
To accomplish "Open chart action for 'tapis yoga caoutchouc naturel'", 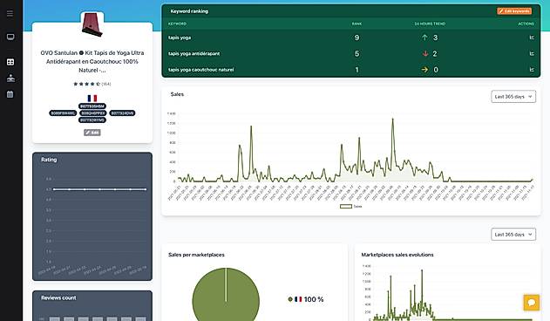I will [x=532, y=70].
